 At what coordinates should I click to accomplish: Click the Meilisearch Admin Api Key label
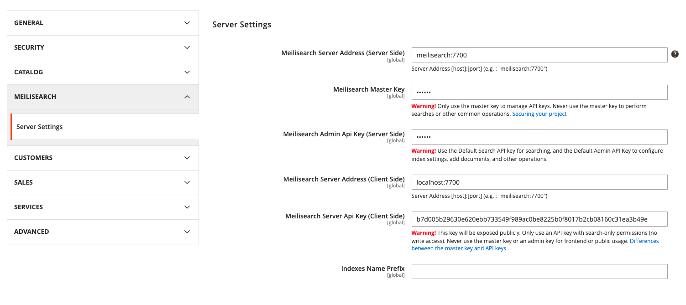coord(344,134)
